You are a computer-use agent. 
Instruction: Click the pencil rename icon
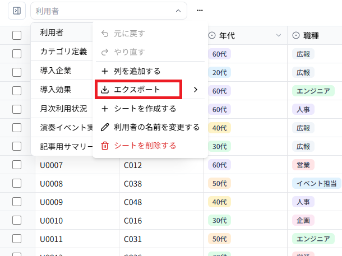tap(105, 127)
